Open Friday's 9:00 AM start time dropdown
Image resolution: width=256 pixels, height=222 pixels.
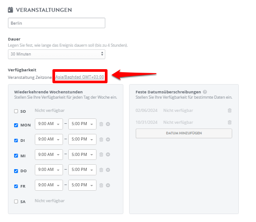coord(49,185)
